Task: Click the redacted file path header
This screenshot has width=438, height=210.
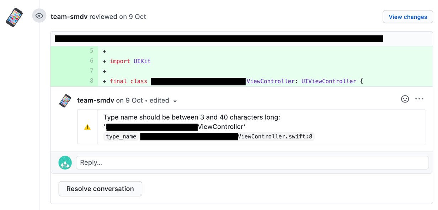Action: (219, 38)
